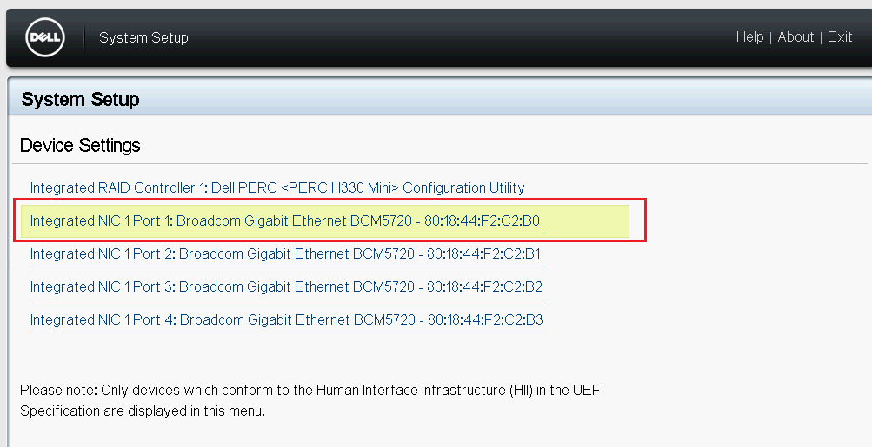
Task: Click MAC address ending C2:B0
Action: point(482,221)
